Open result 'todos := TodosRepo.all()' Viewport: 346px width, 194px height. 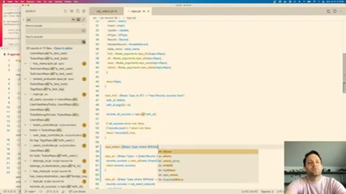(45, 130)
